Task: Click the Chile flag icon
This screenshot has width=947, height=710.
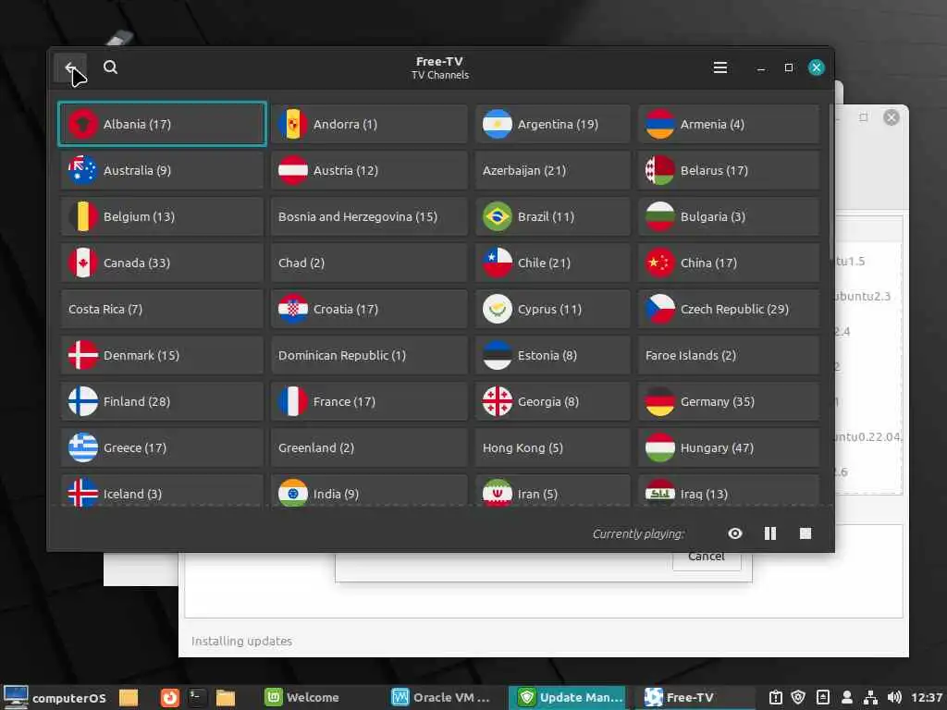Action: (497, 263)
